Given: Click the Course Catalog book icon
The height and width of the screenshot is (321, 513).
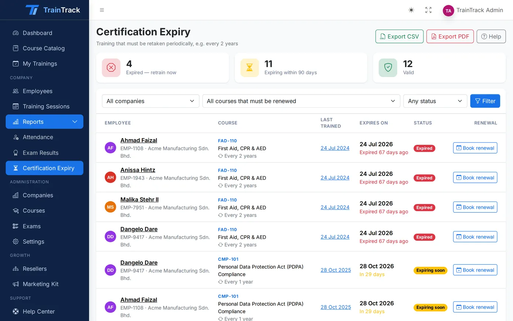Looking at the screenshot, I should pyautogui.click(x=16, y=48).
